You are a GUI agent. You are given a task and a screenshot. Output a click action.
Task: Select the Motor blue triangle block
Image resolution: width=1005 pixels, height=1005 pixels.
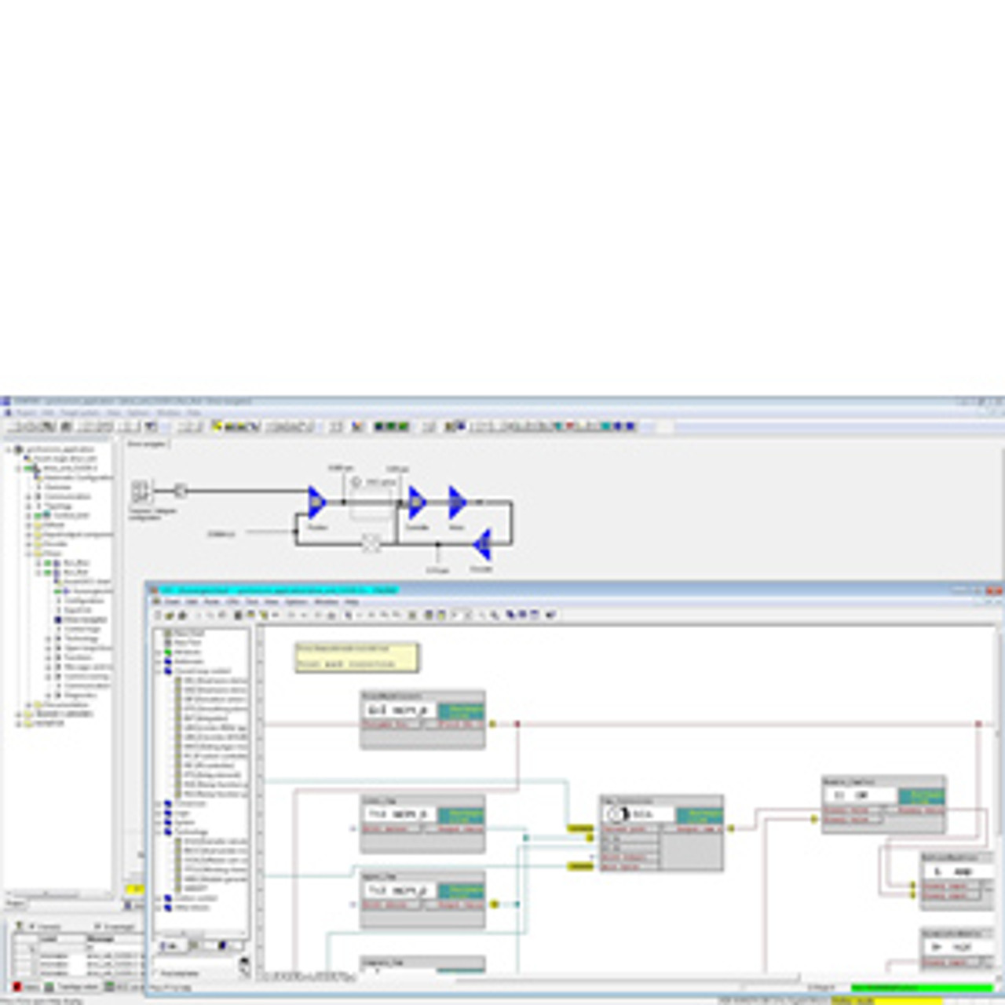(457, 502)
